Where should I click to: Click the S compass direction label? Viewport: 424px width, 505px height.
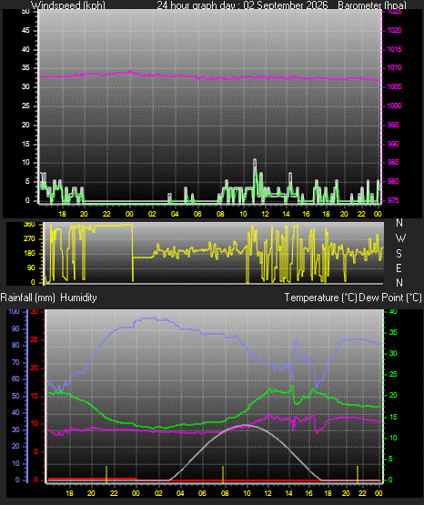point(399,254)
